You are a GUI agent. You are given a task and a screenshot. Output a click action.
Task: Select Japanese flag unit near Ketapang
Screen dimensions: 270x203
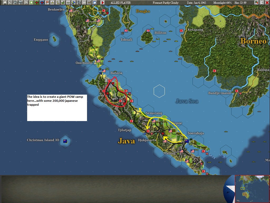(x=181, y=31)
